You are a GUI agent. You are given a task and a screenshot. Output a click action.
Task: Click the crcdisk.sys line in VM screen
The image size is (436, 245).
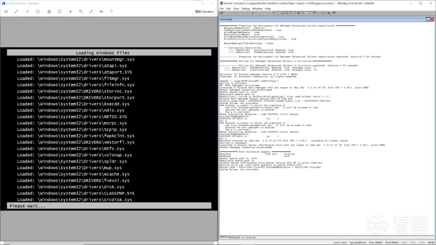[x=74, y=200]
